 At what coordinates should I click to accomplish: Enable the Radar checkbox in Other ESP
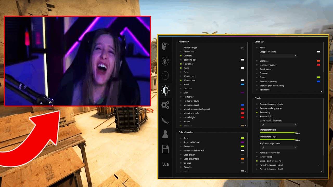[x=257, y=48]
